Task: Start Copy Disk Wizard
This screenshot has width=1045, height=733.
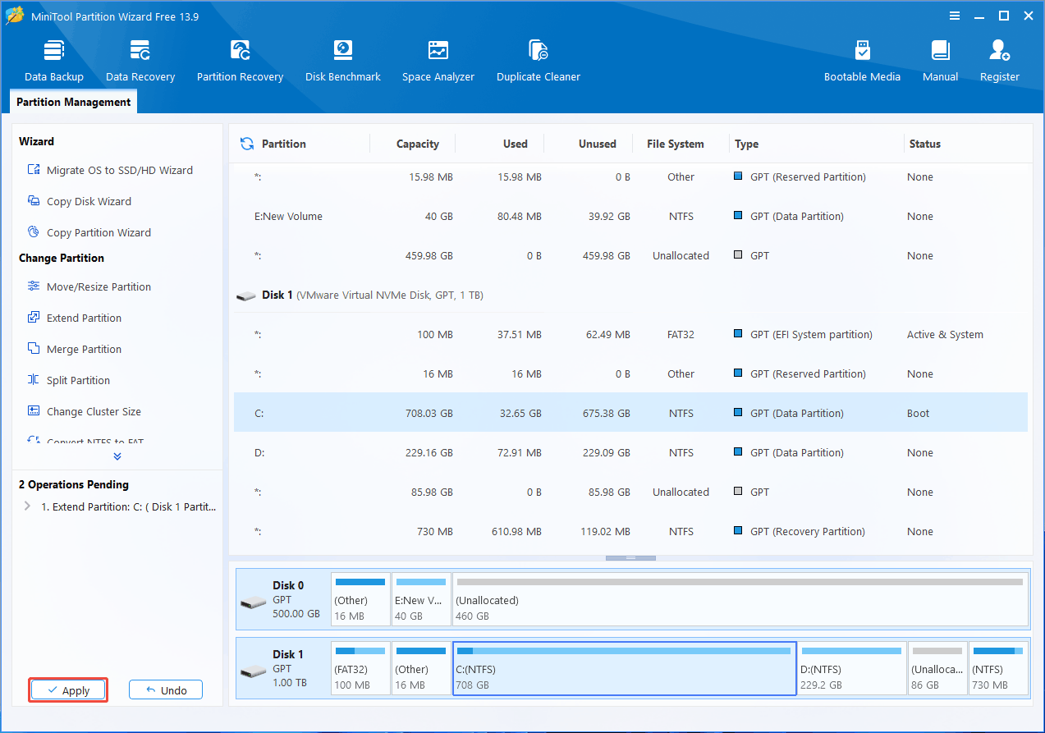Action: click(x=79, y=201)
